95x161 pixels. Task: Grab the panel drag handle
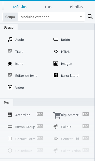click(x=3, y=6)
